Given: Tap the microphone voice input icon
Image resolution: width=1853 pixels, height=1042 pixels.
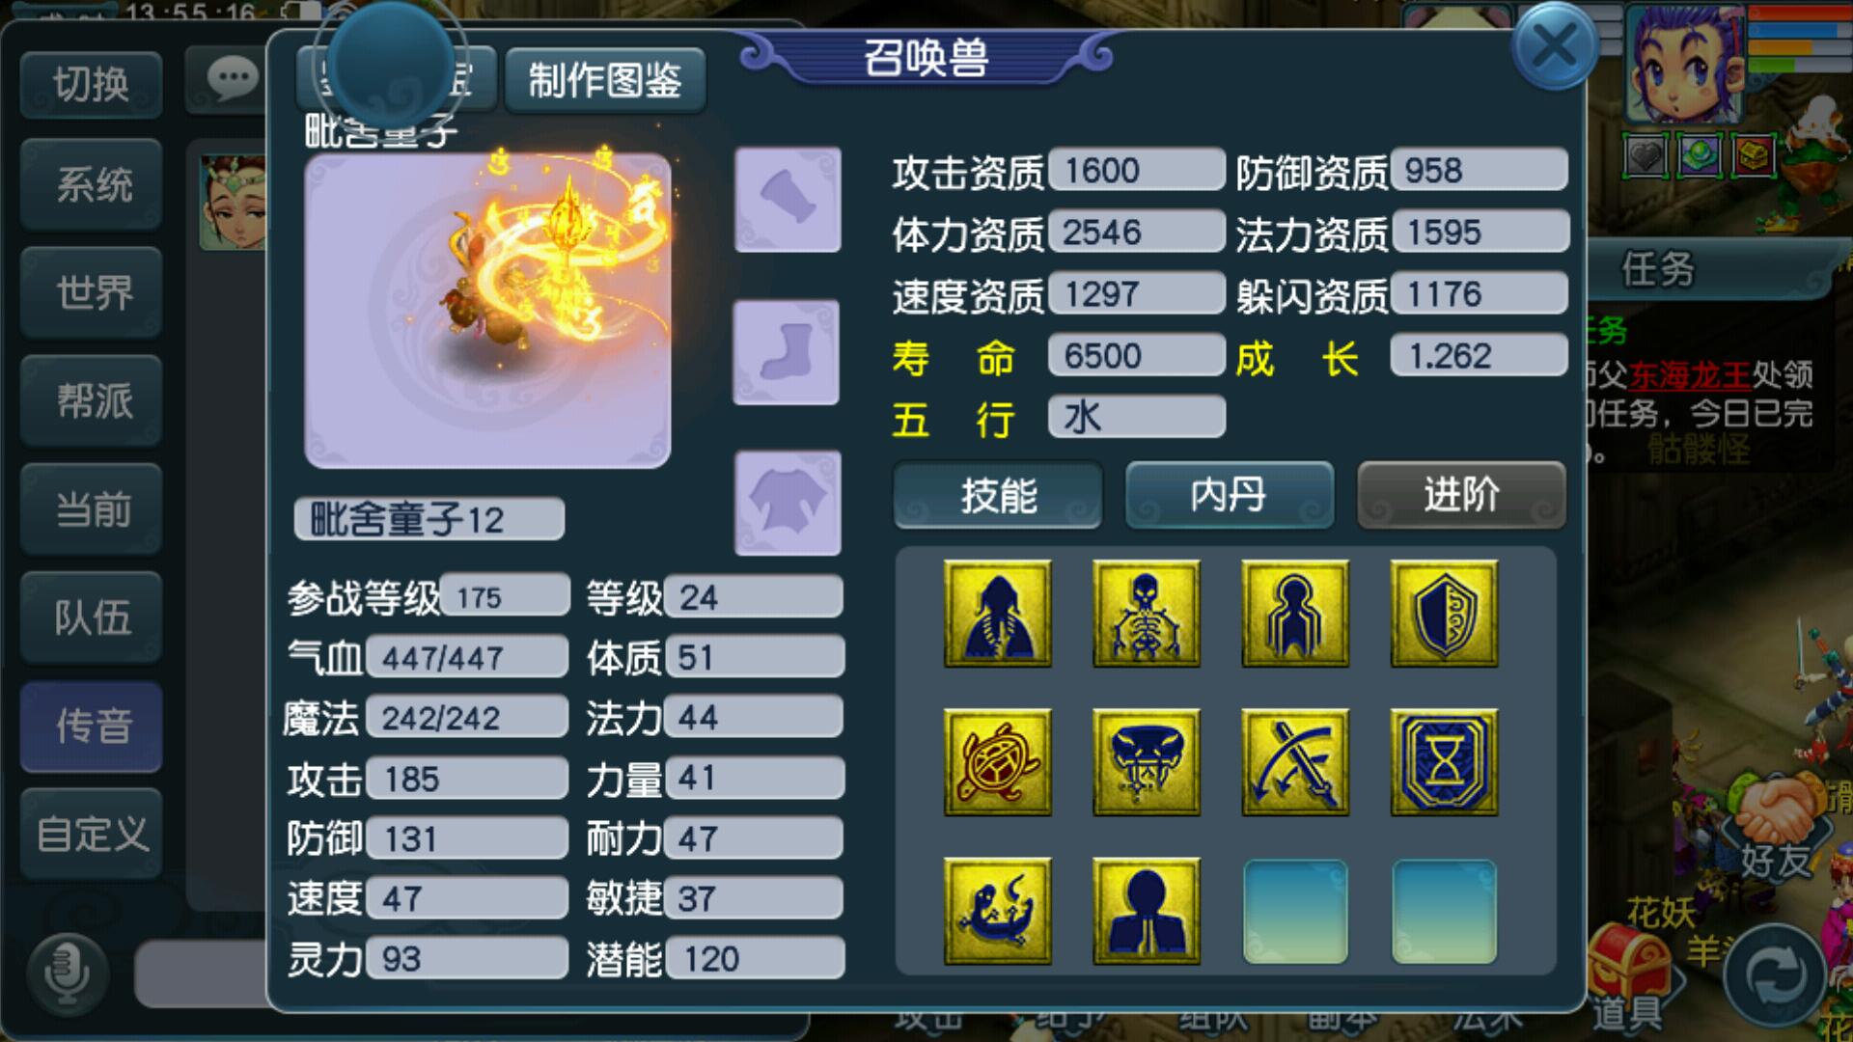Looking at the screenshot, I should pos(66,972).
